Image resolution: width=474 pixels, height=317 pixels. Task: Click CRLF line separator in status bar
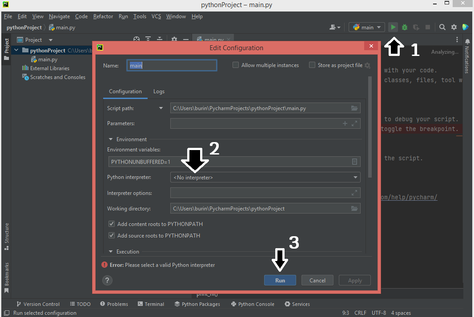pyautogui.click(x=360, y=313)
